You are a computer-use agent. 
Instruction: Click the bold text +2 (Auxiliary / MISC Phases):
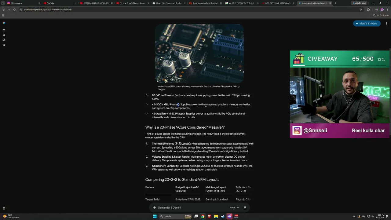point(169,114)
